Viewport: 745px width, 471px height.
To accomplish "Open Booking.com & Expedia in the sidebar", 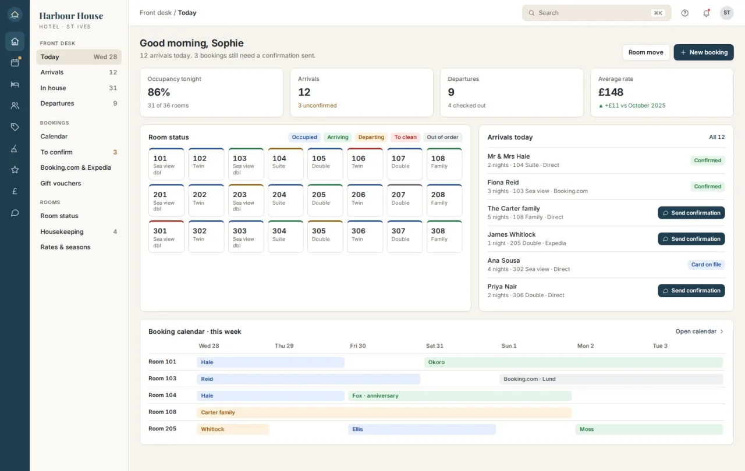I will point(79,167).
